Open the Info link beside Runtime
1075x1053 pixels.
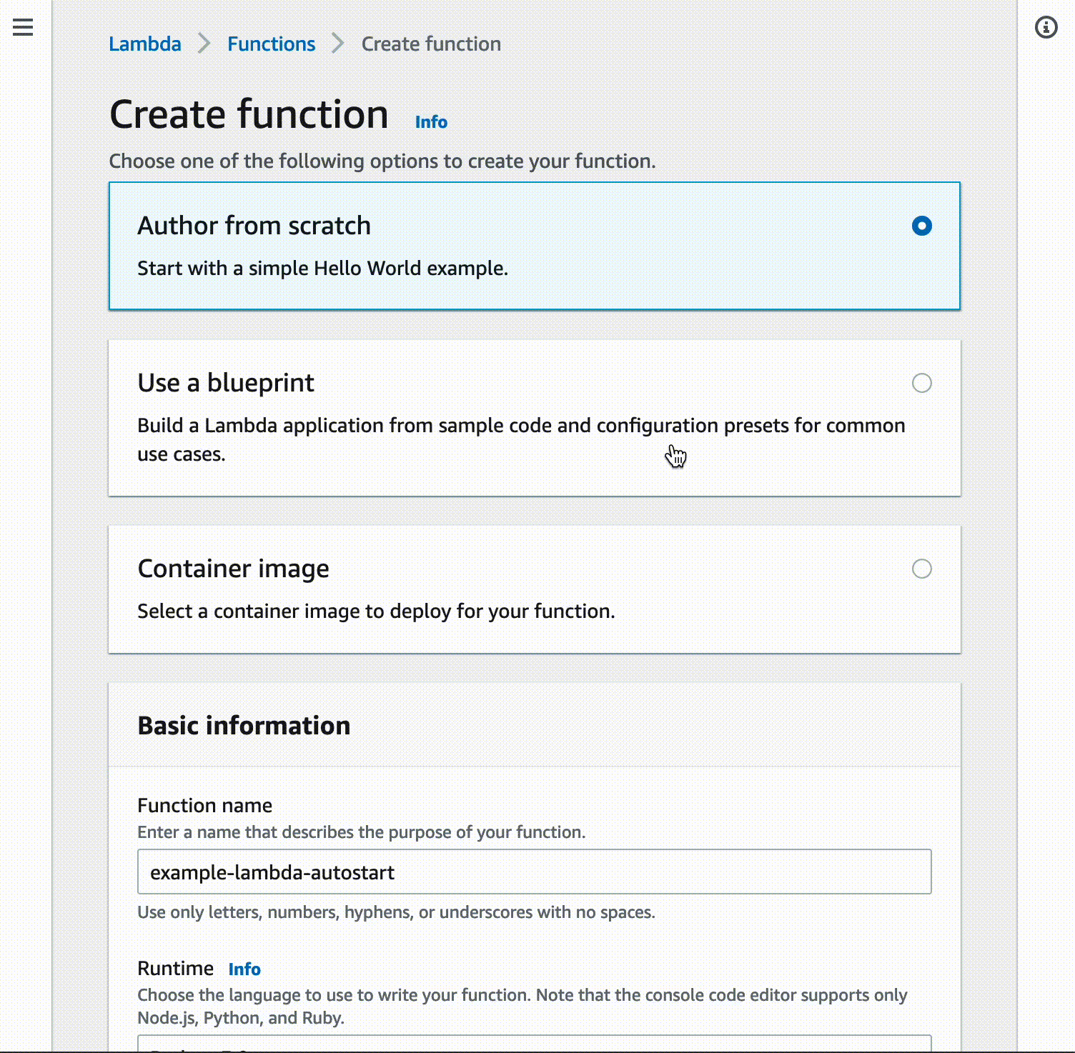tap(244, 969)
